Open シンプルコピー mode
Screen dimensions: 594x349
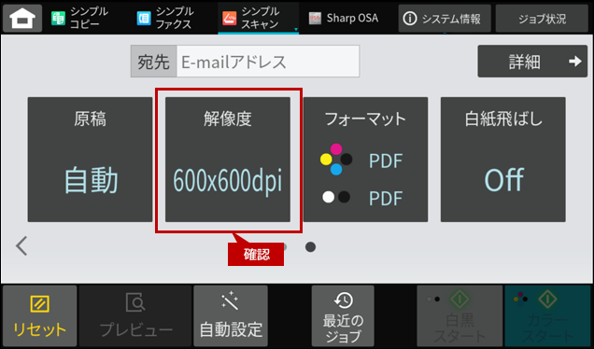(80, 18)
